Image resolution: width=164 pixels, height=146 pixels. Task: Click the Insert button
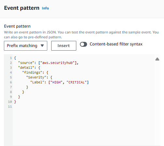tap(64, 46)
